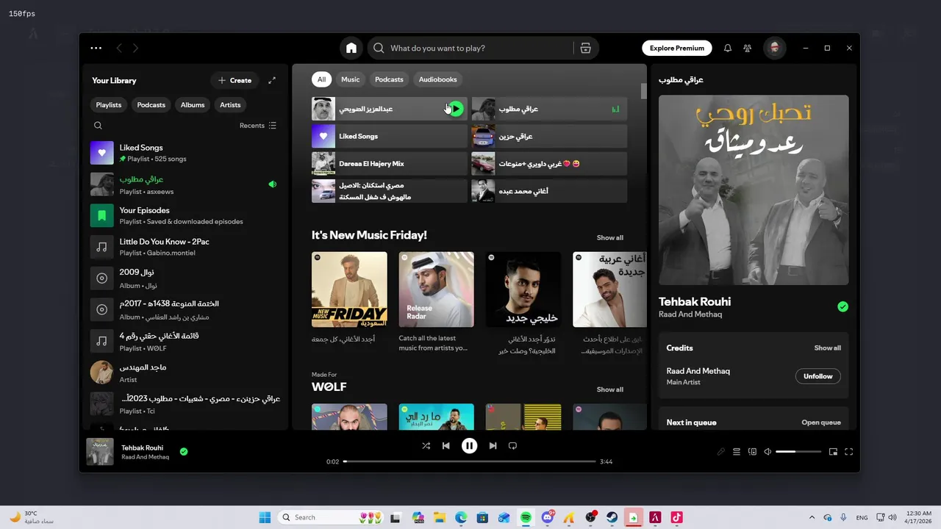Show all for Made For WOLF
Viewport: 941px width, 529px height.
click(609, 389)
